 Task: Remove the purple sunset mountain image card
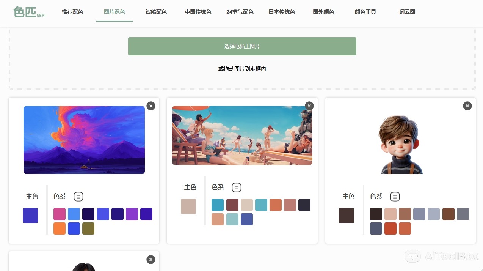coord(151,106)
